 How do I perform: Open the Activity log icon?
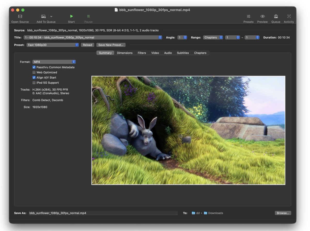pyautogui.click(x=289, y=17)
